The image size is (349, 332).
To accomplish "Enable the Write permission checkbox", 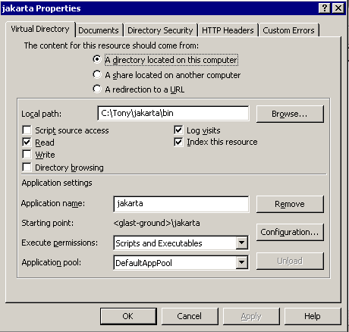I will (27, 155).
